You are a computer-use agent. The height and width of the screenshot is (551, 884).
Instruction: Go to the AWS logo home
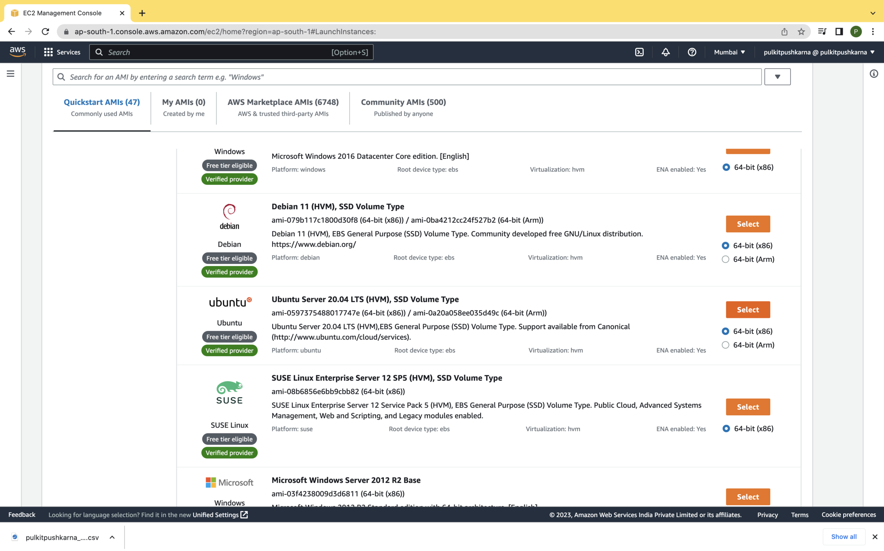[18, 52]
